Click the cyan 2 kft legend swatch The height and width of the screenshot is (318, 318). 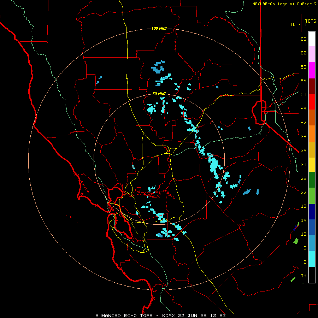click(312, 259)
